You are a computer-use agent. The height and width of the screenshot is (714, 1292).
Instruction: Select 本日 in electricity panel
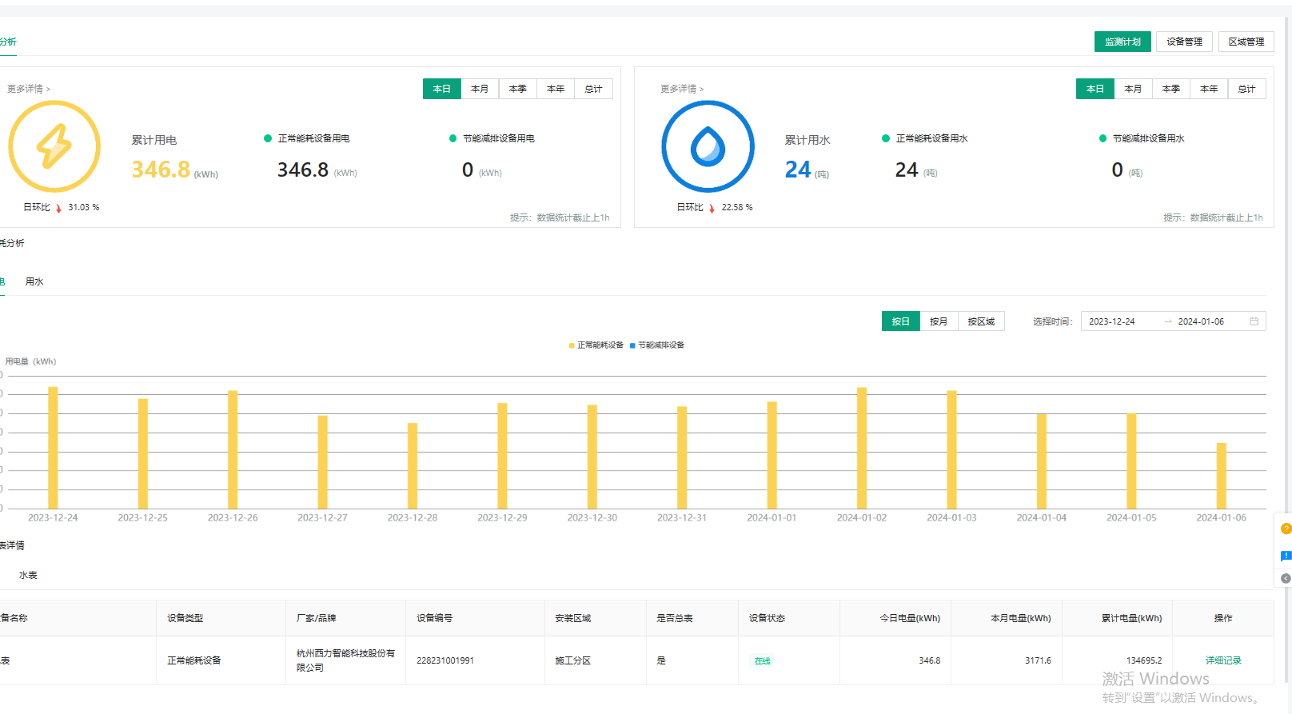pyautogui.click(x=442, y=89)
